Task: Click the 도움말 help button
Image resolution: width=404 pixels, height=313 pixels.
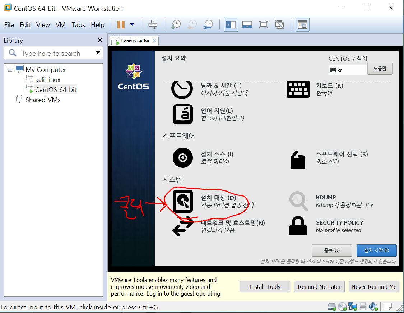Action: click(x=380, y=69)
